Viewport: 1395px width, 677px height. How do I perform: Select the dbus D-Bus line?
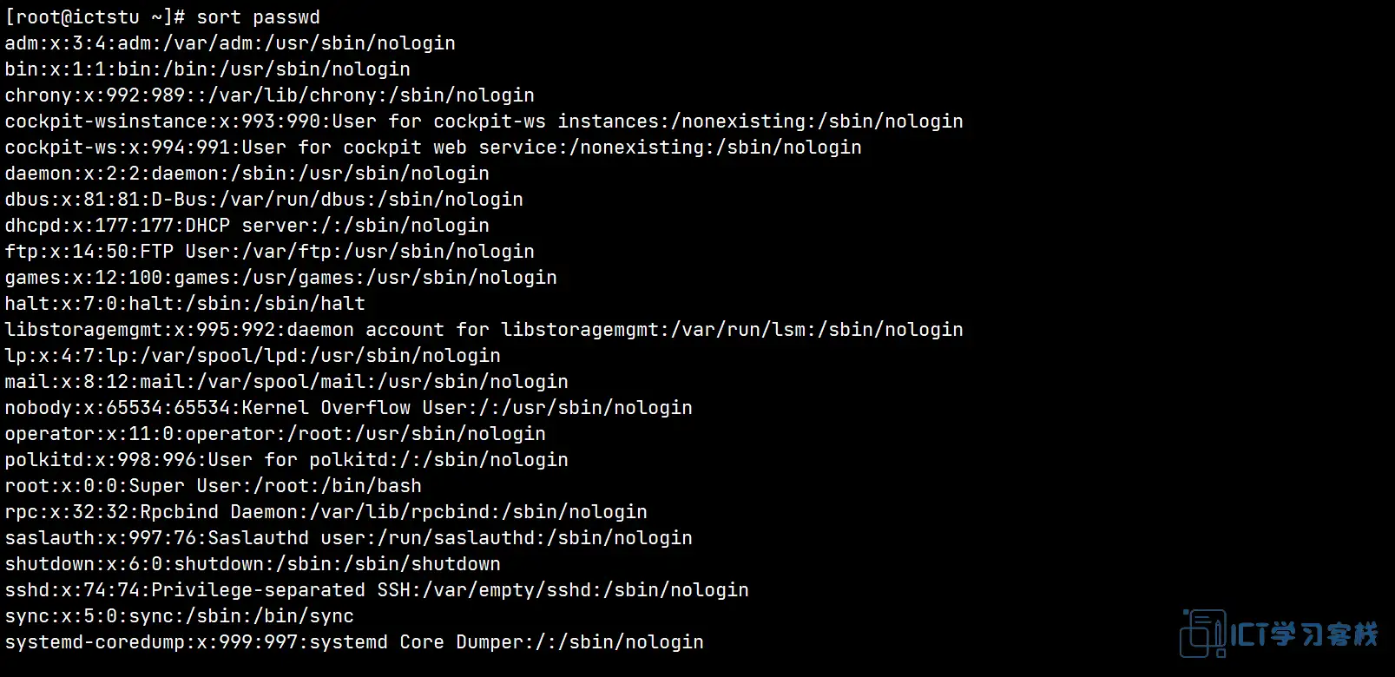coord(264,200)
